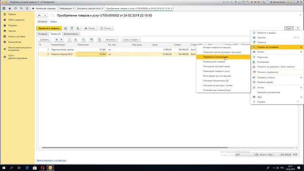Open the Отчеты toolbar dropdown
Viewport: 304px width, 171px height.
[x=106, y=28]
